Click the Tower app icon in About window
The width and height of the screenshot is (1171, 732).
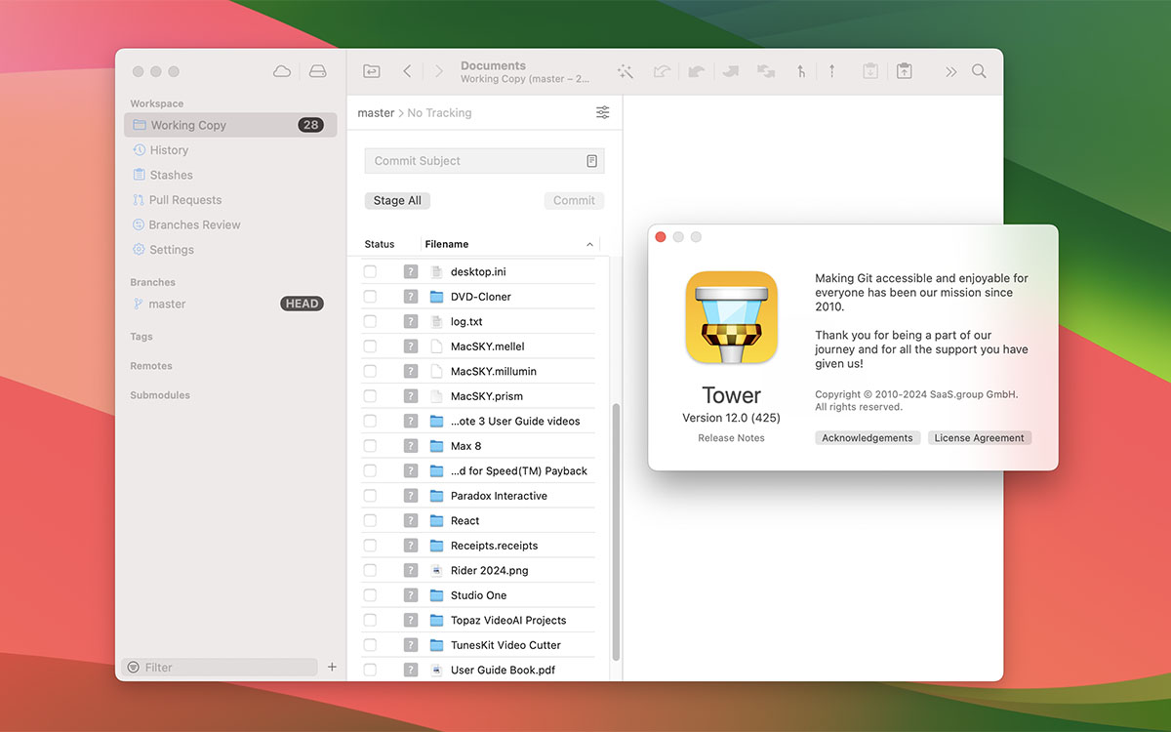(731, 318)
